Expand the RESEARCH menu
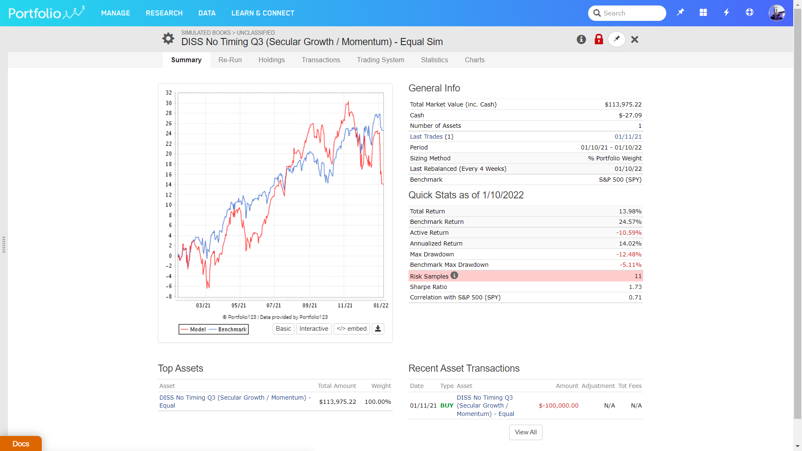The image size is (802, 451). coord(164,13)
